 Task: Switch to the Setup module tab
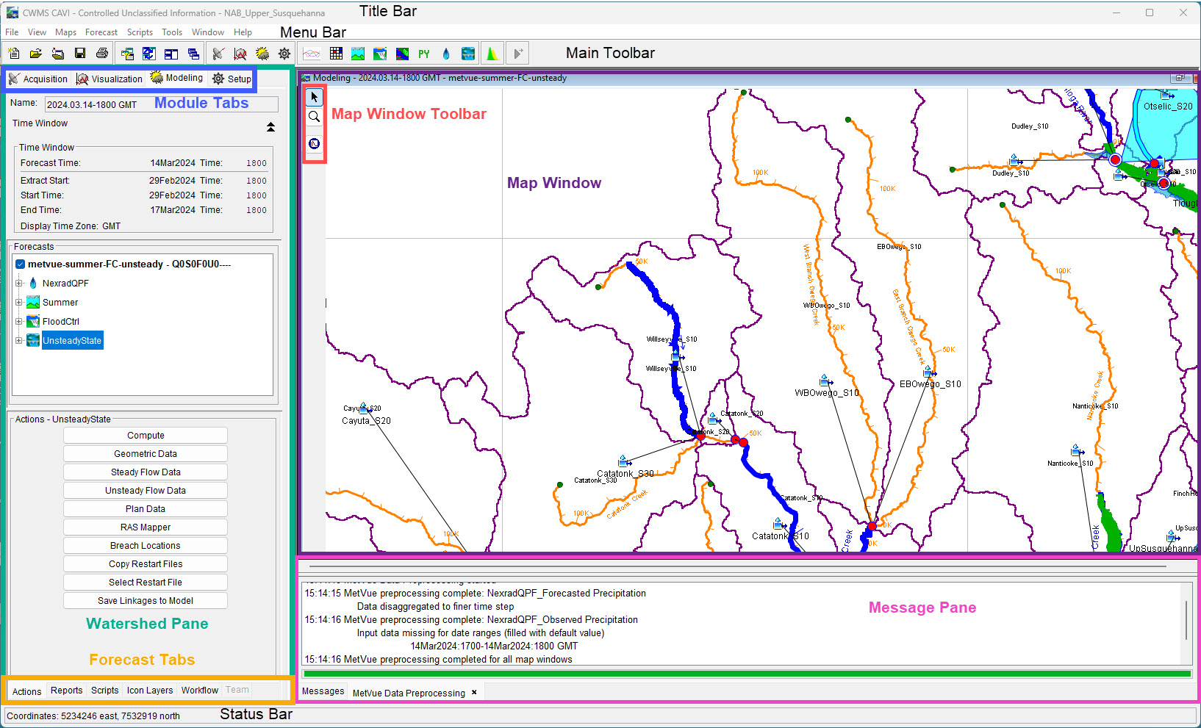[x=232, y=79]
